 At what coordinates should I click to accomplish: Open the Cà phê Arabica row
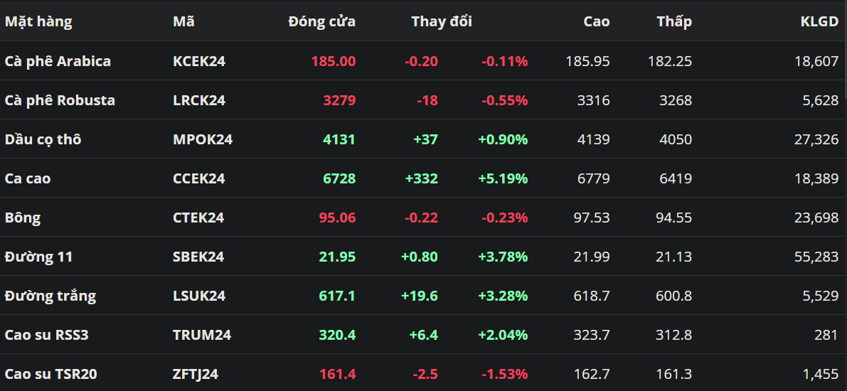click(x=58, y=61)
